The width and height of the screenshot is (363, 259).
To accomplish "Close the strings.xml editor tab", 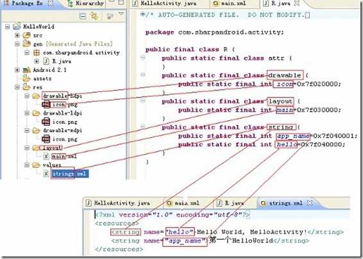I will click(x=310, y=203).
